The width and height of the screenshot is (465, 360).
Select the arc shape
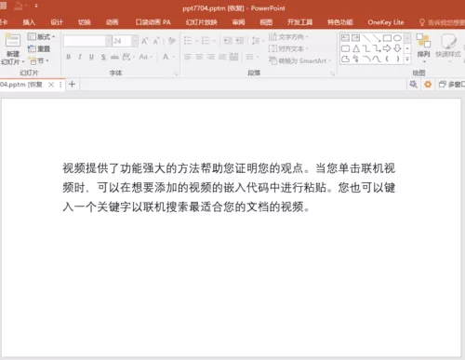tap(366, 59)
